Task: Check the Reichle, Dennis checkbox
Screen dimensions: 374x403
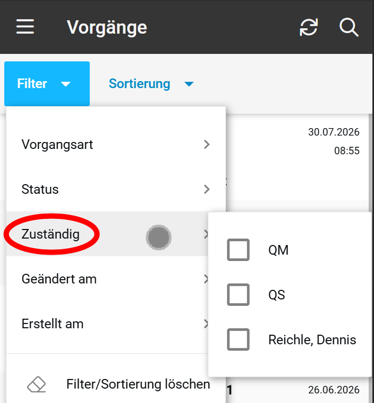Action: (238, 339)
